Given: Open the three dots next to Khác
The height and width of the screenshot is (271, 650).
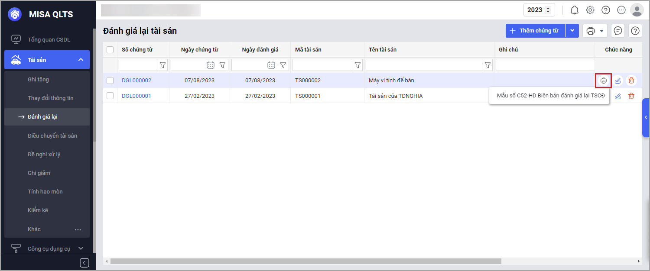Looking at the screenshot, I should (78, 229).
